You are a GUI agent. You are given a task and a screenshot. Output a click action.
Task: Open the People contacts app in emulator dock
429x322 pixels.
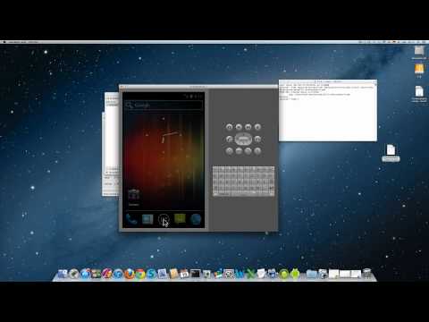click(147, 219)
